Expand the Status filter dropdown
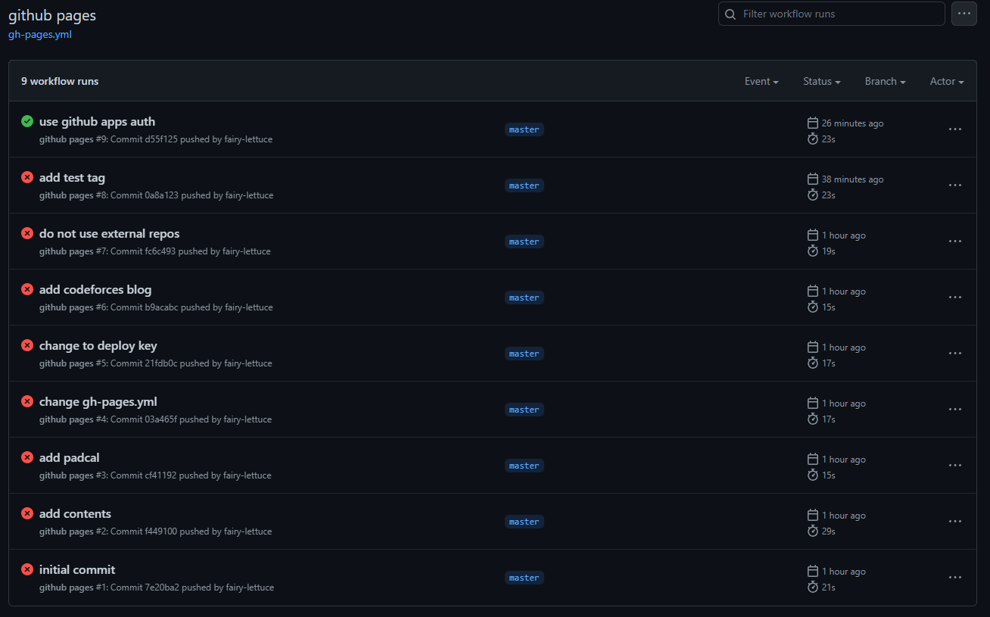The height and width of the screenshot is (617, 990). (822, 81)
